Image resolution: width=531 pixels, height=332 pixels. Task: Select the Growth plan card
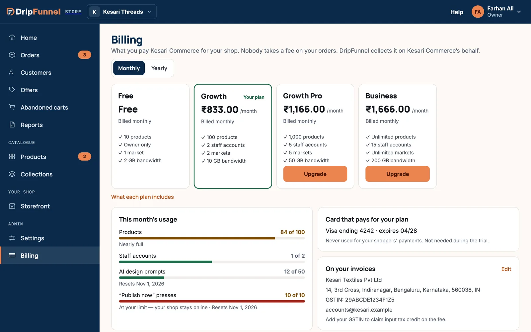[x=233, y=136]
